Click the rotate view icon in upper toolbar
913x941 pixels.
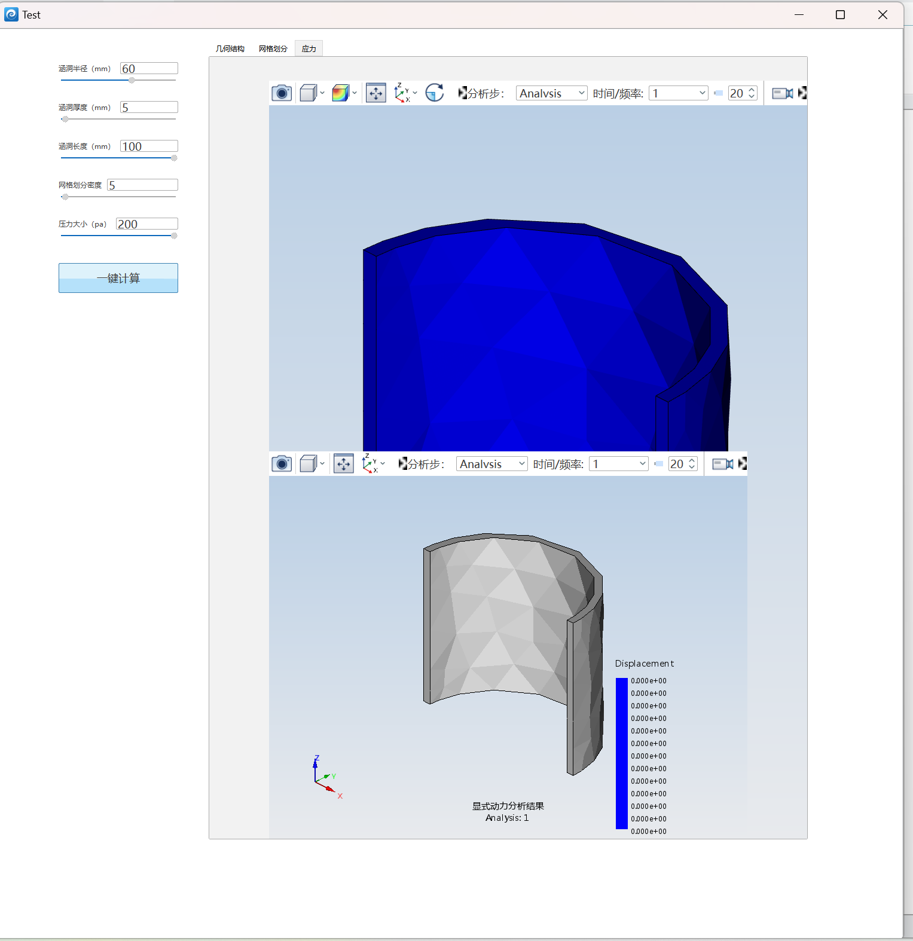435,93
